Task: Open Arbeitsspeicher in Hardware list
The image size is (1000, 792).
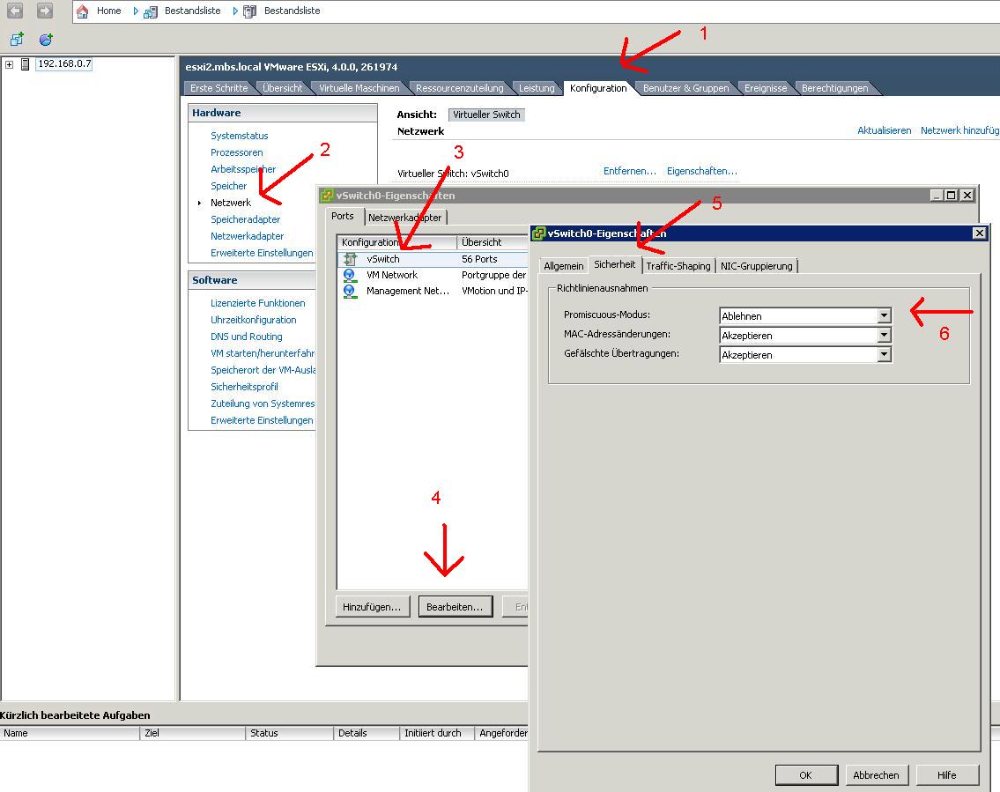Action: click(x=243, y=169)
